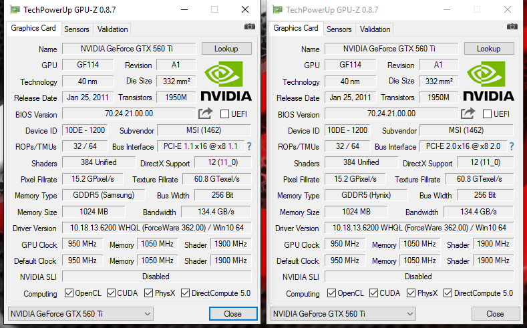
Task: Minimize the left GPU-Z window
Action: coord(184,9)
